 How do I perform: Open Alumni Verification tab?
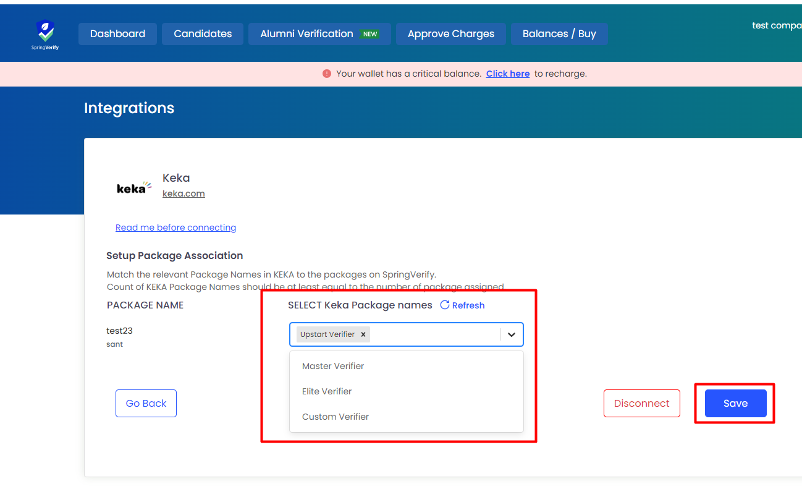[319, 34]
